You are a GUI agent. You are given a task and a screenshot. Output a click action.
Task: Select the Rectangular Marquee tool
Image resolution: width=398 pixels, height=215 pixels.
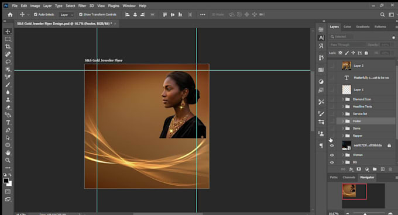[8, 39]
